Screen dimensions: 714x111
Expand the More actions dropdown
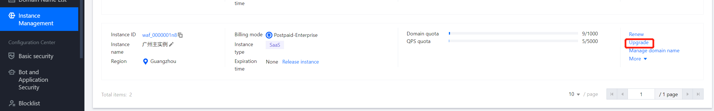point(638,59)
